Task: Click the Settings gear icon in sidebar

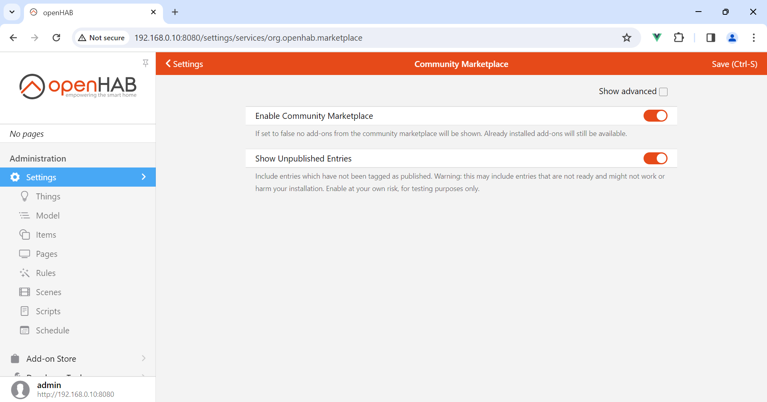Action: [15, 177]
